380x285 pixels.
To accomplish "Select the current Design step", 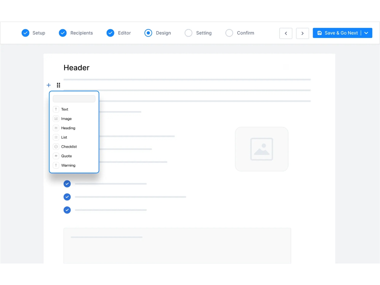I will click(x=158, y=33).
